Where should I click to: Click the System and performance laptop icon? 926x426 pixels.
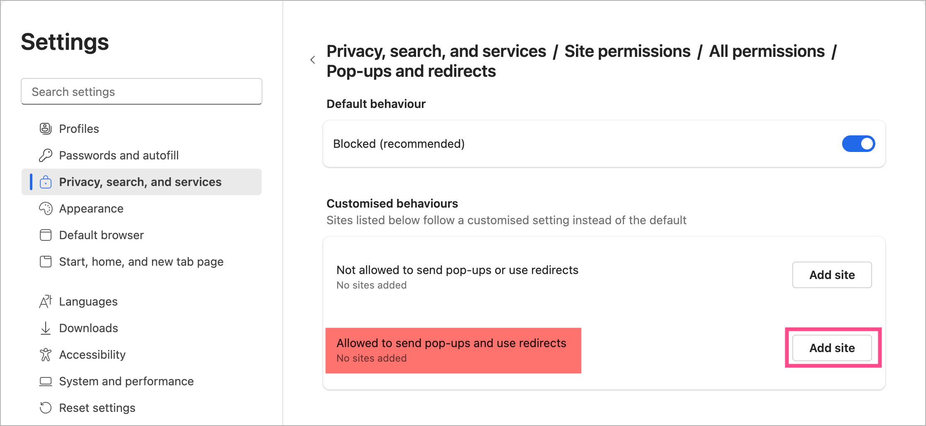(x=46, y=381)
